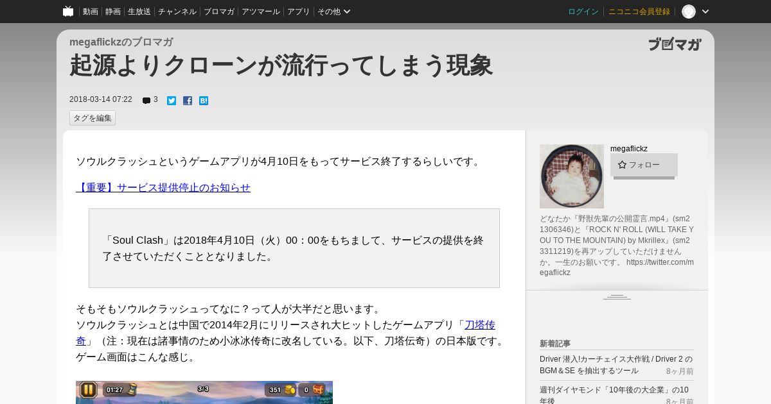
Task: Click the 新着記事 heading
Action: 555,344
